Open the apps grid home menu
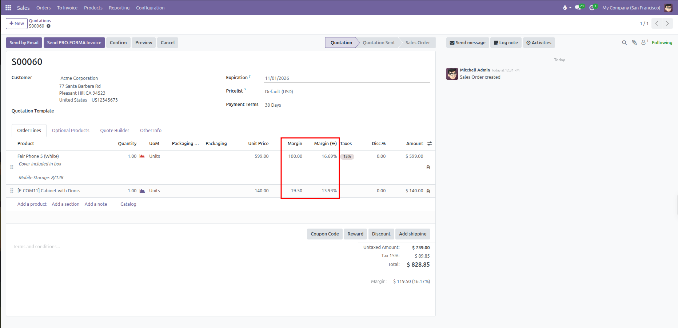 [x=8, y=8]
